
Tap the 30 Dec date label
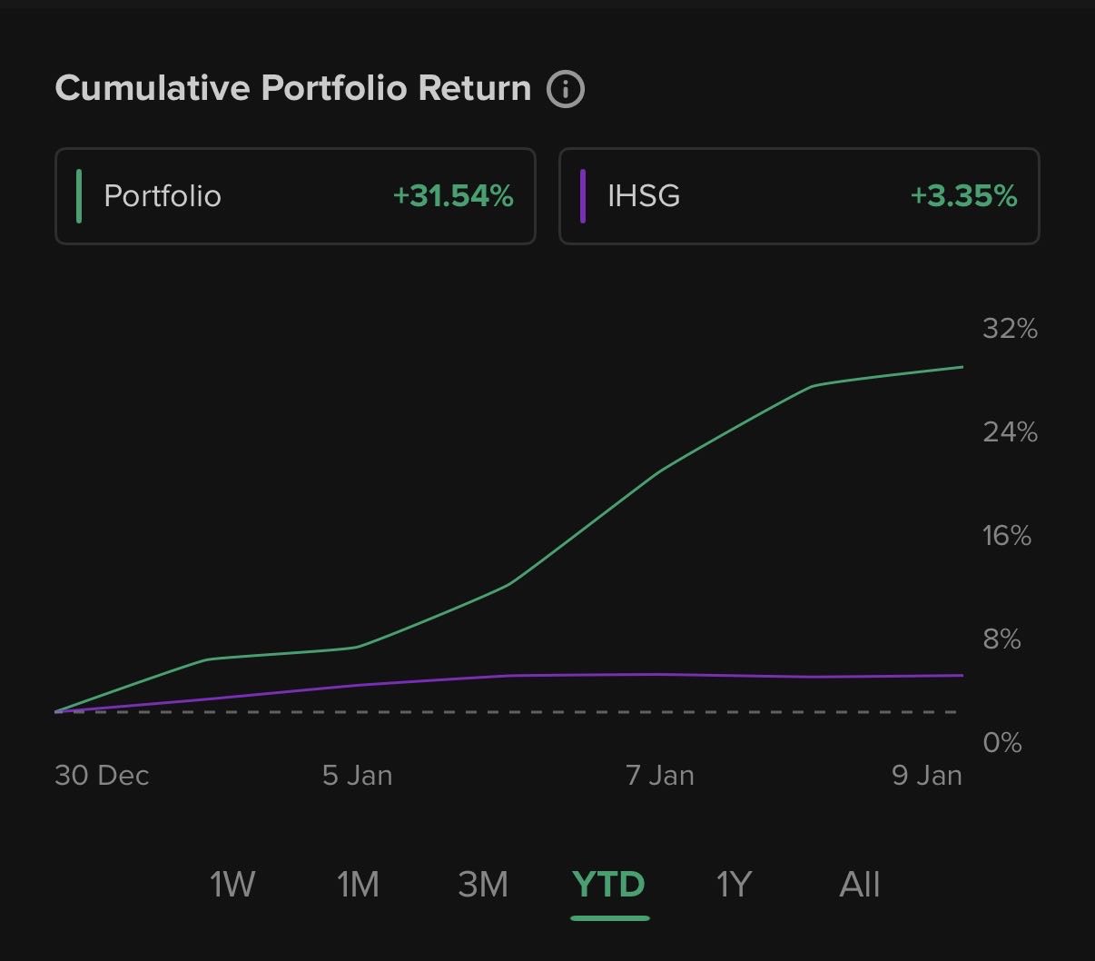coord(102,775)
